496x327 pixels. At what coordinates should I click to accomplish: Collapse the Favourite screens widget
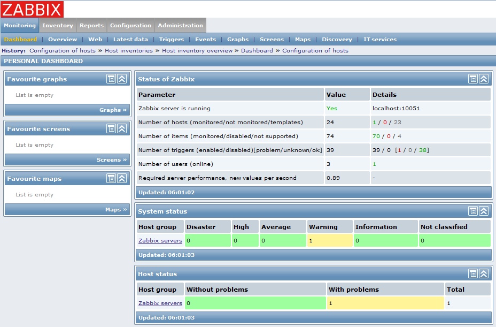(122, 128)
